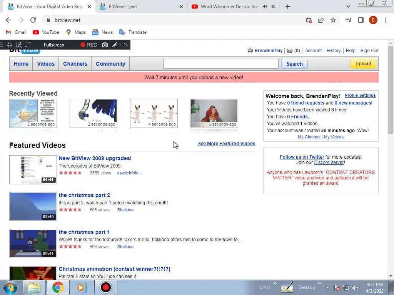Select the recorder pencil annotation tool
The image size is (394, 295).
(x=115, y=45)
